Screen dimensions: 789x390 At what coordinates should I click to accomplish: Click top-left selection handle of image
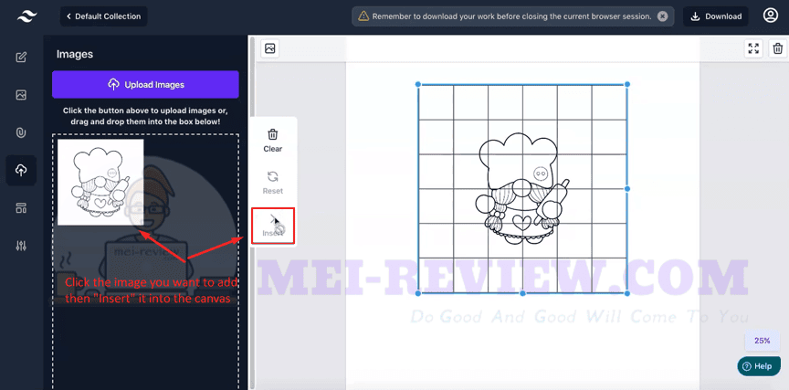pos(418,85)
